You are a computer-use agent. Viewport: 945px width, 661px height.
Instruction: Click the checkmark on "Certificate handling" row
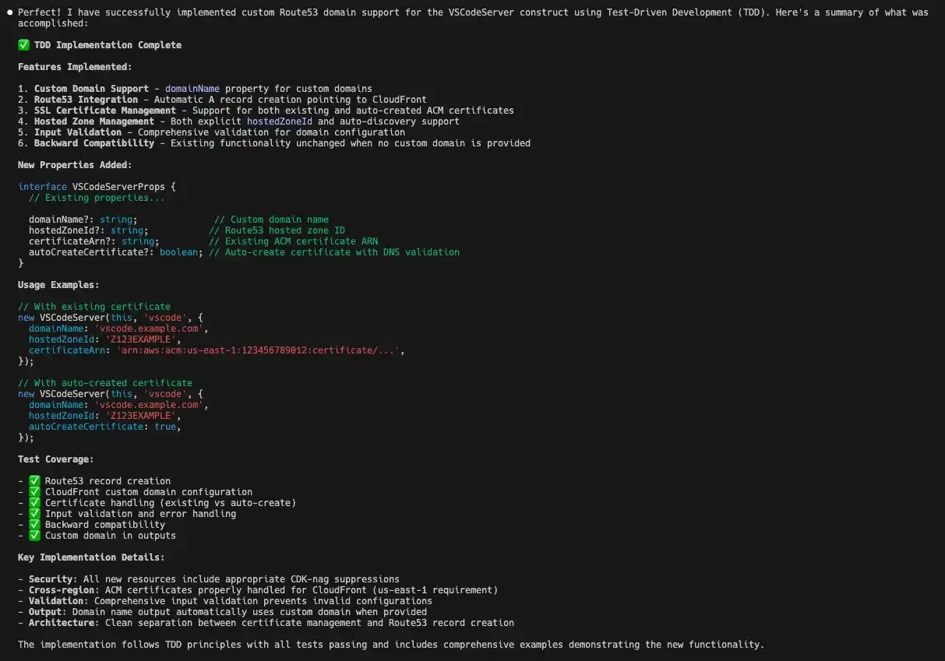click(34, 503)
